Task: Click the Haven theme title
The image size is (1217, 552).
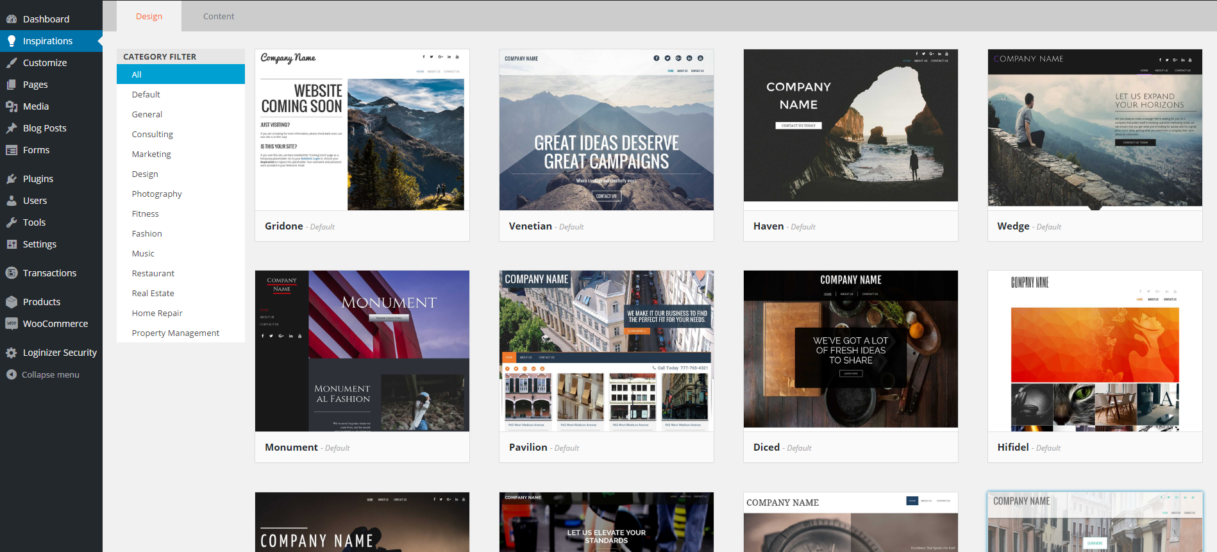Action: [769, 226]
